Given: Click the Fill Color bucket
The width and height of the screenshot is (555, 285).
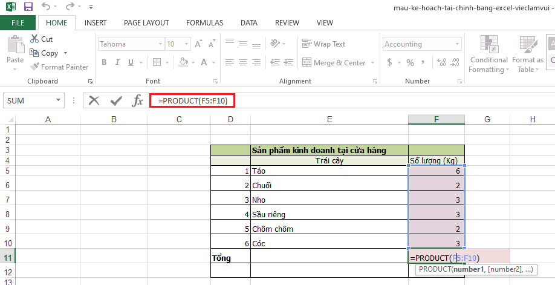Looking at the screenshot, I should coord(183,62).
